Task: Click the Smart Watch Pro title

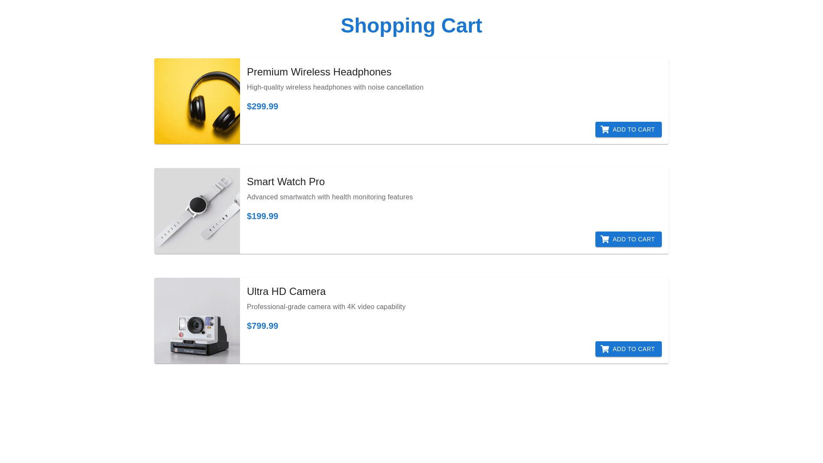Action: point(285,182)
